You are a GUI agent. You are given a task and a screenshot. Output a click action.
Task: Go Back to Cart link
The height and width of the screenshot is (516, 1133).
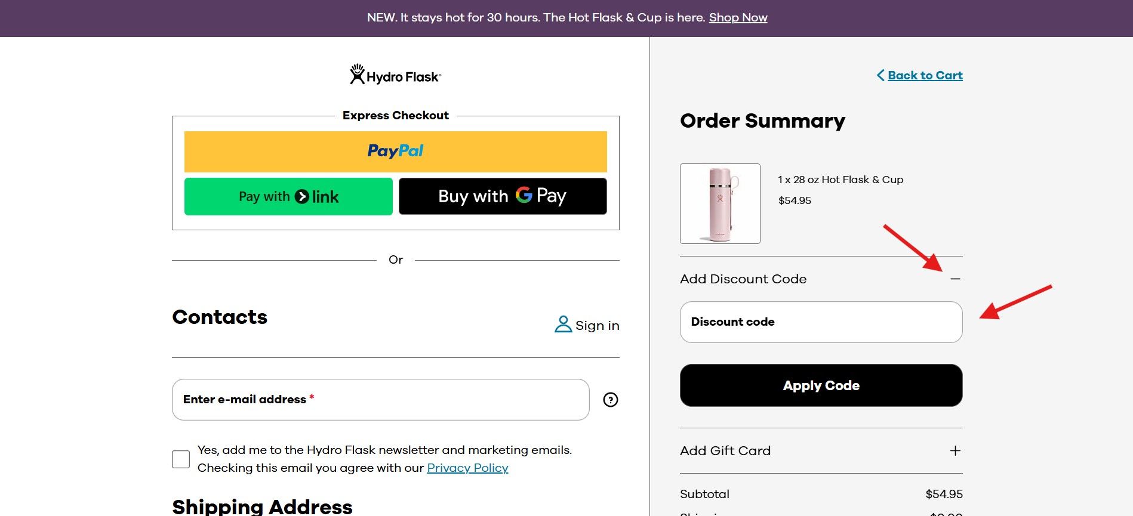(x=925, y=75)
